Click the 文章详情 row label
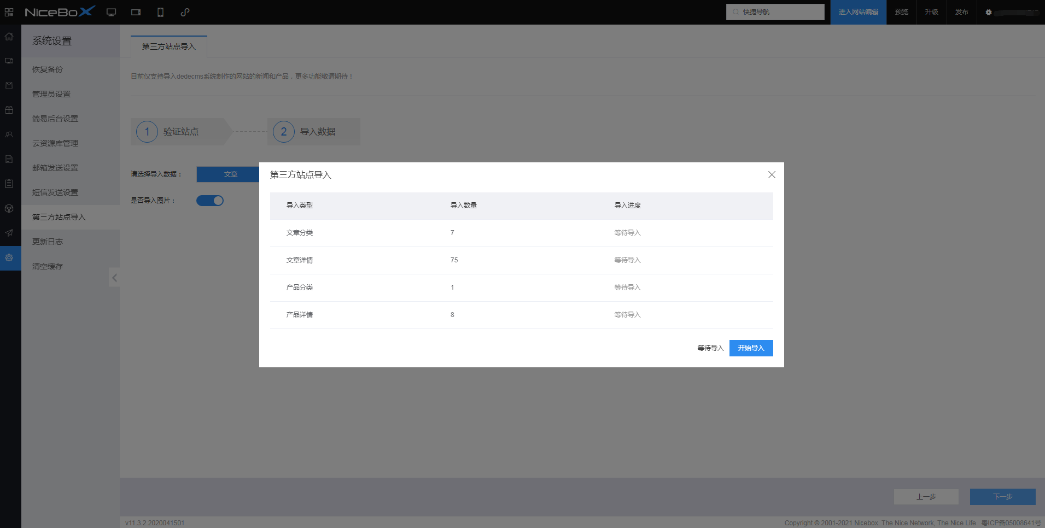The width and height of the screenshot is (1045, 528). tap(300, 260)
